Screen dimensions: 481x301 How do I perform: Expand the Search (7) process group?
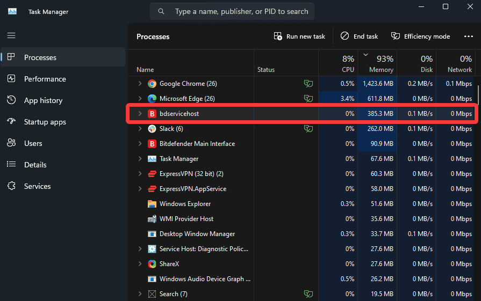(x=140, y=293)
